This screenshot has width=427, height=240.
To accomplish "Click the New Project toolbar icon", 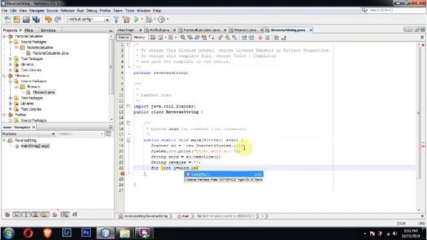I will [17, 19].
